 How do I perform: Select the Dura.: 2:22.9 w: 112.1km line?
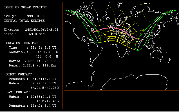33,65
